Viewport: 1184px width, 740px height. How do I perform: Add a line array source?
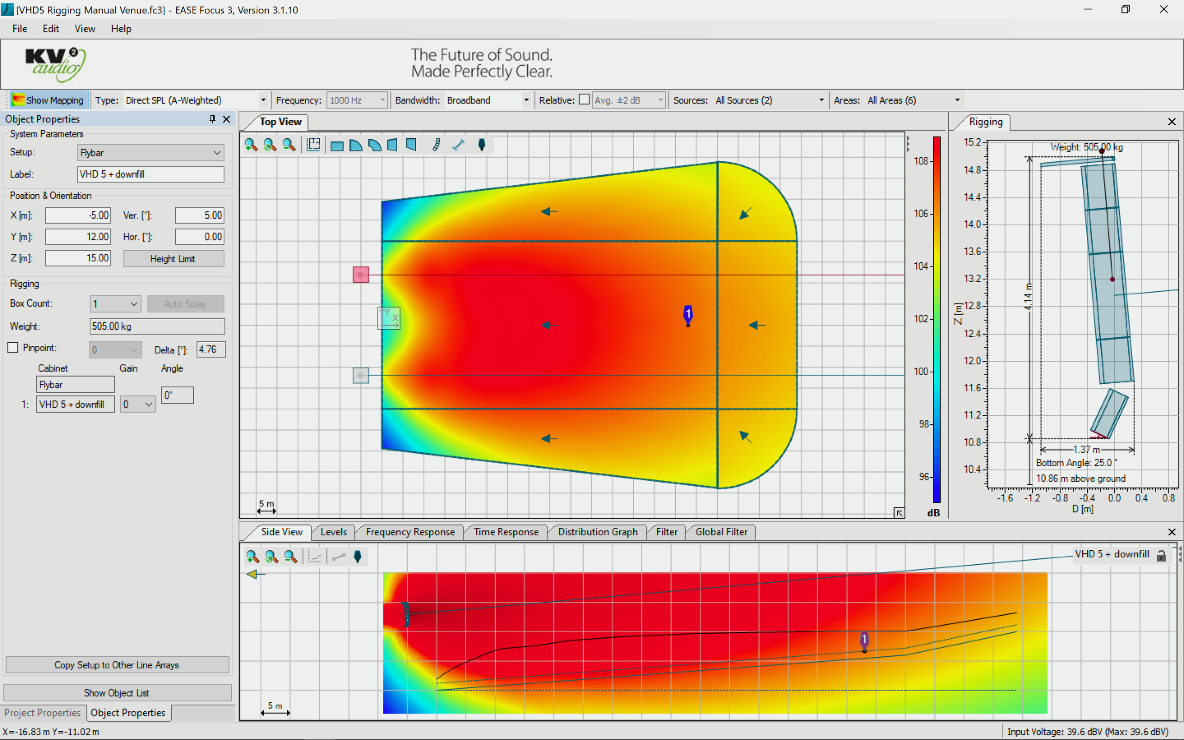point(436,145)
